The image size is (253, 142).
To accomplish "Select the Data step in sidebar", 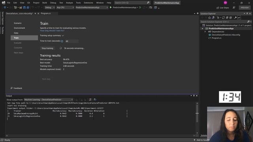I will click(x=16, y=33).
